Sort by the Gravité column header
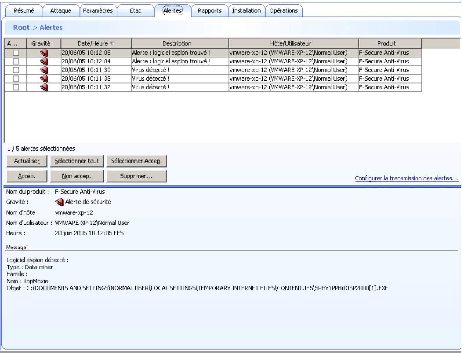The height and width of the screenshot is (353, 462). pos(44,44)
